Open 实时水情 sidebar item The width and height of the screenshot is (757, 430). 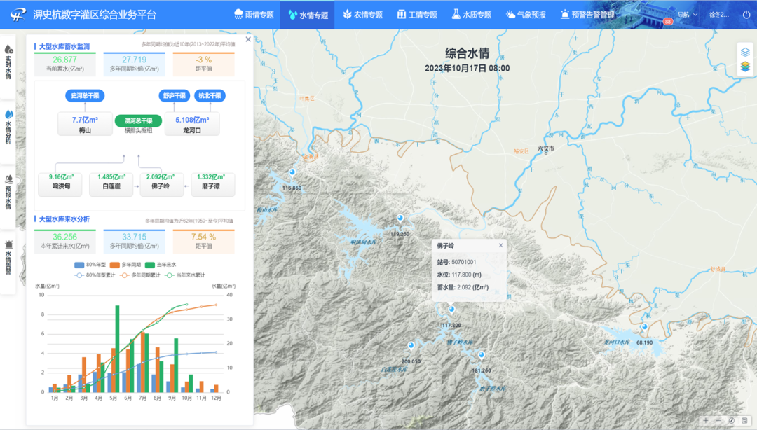[8, 62]
